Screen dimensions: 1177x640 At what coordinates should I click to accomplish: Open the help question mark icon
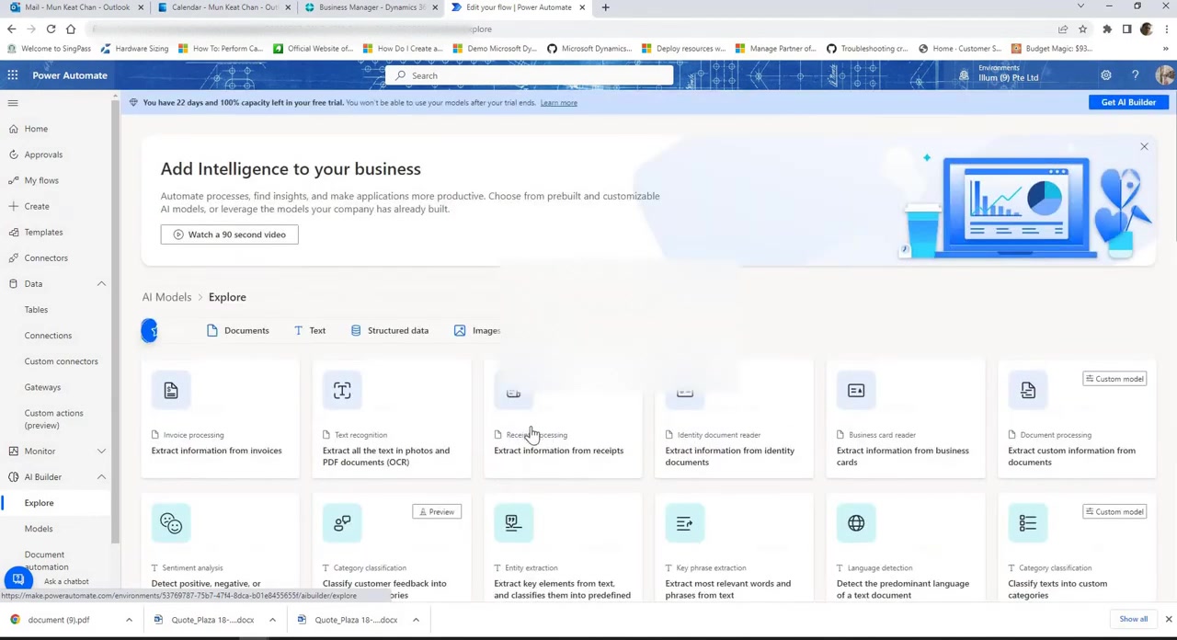click(1135, 75)
